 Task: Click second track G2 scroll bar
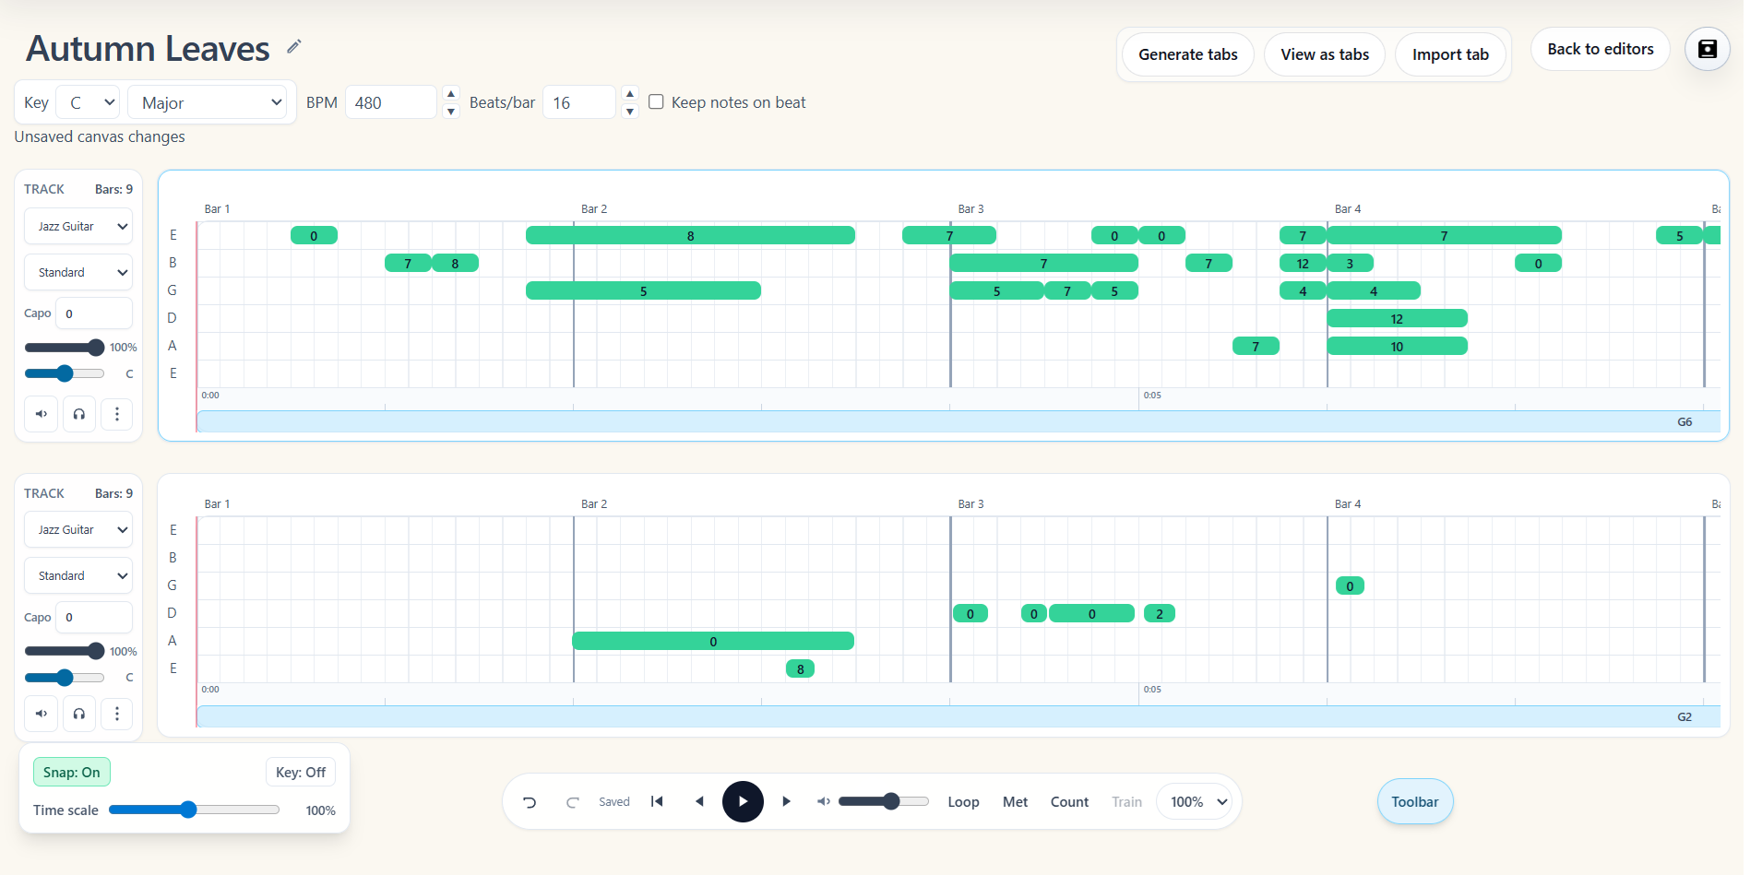(958, 716)
